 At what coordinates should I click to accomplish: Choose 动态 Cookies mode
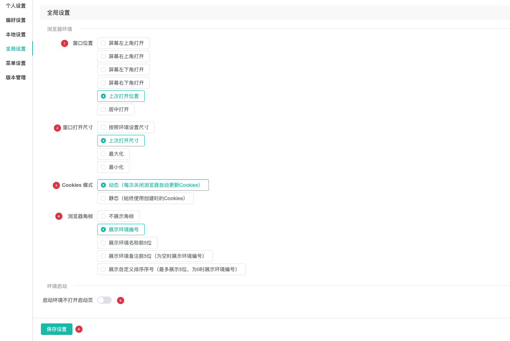click(153, 185)
